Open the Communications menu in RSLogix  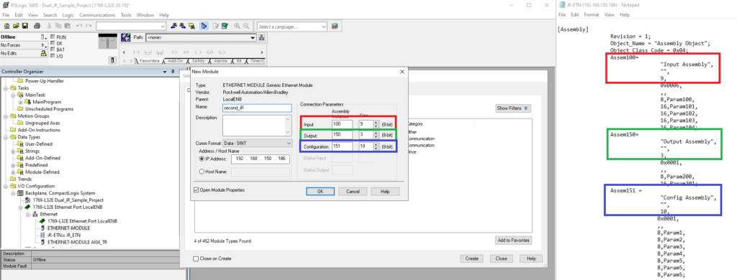pyautogui.click(x=97, y=15)
